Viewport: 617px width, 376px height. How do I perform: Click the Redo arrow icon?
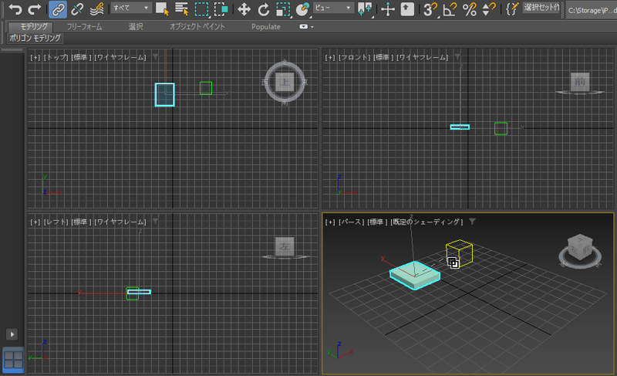click(x=35, y=9)
